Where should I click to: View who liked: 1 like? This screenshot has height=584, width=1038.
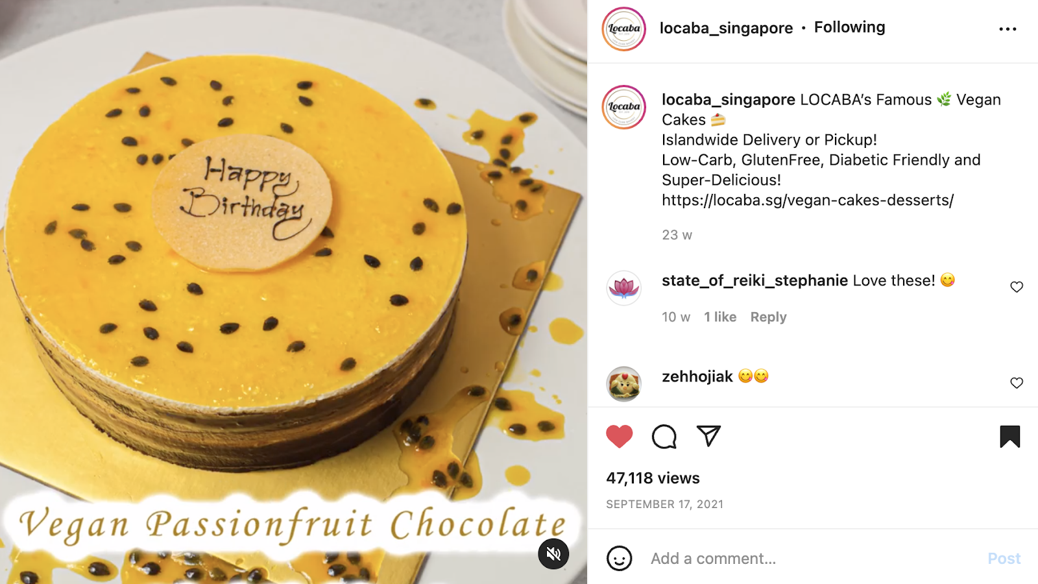click(x=720, y=317)
